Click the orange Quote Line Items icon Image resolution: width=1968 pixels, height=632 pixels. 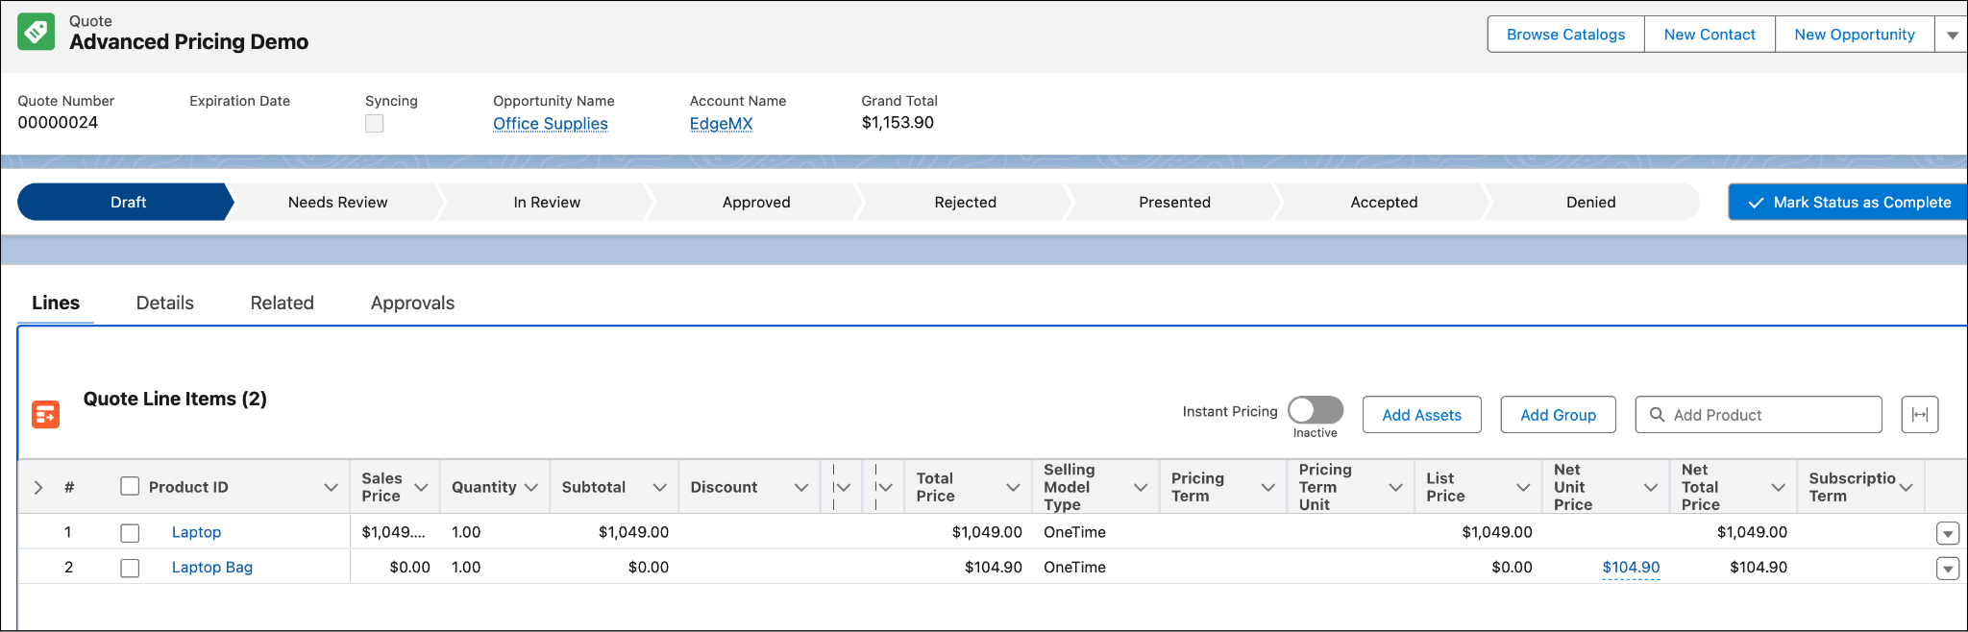[46, 414]
